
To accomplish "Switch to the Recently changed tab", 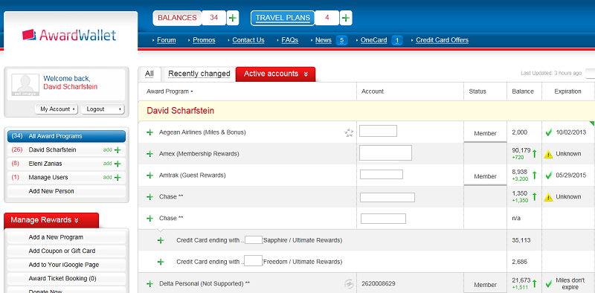I will click(x=199, y=74).
